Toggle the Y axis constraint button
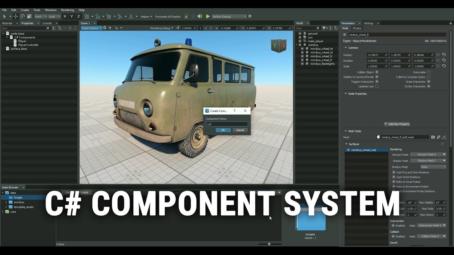This screenshot has width=454, height=255. tap(72, 16)
